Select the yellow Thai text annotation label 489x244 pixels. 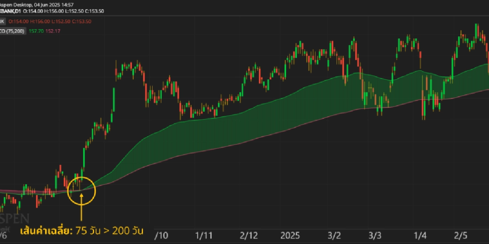81,231
